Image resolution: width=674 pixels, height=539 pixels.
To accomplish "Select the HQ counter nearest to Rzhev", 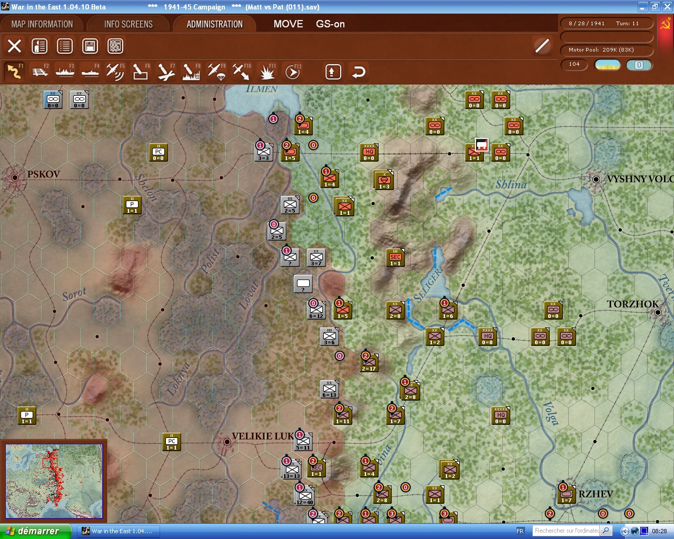I will pos(500,415).
